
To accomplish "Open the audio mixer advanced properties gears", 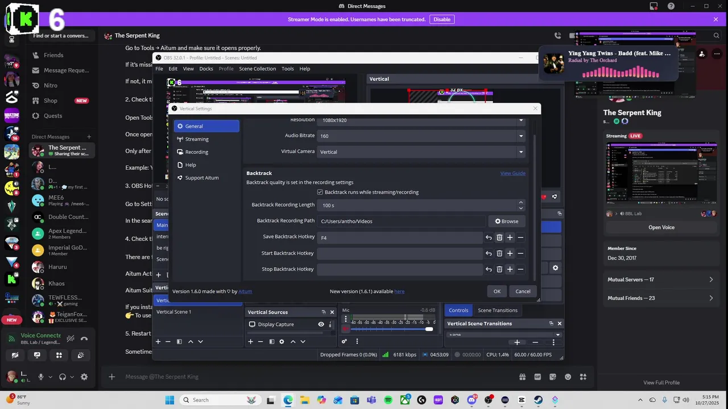I will coord(344,341).
